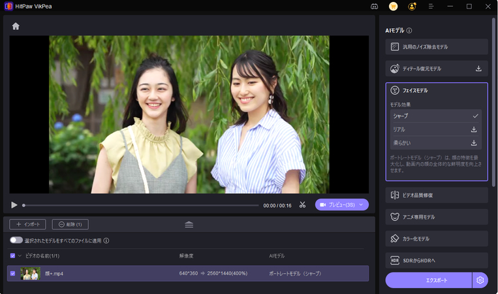Click info icon beside apply-to-all toggle
This screenshot has height=294, width=498.
coord(106,240)
